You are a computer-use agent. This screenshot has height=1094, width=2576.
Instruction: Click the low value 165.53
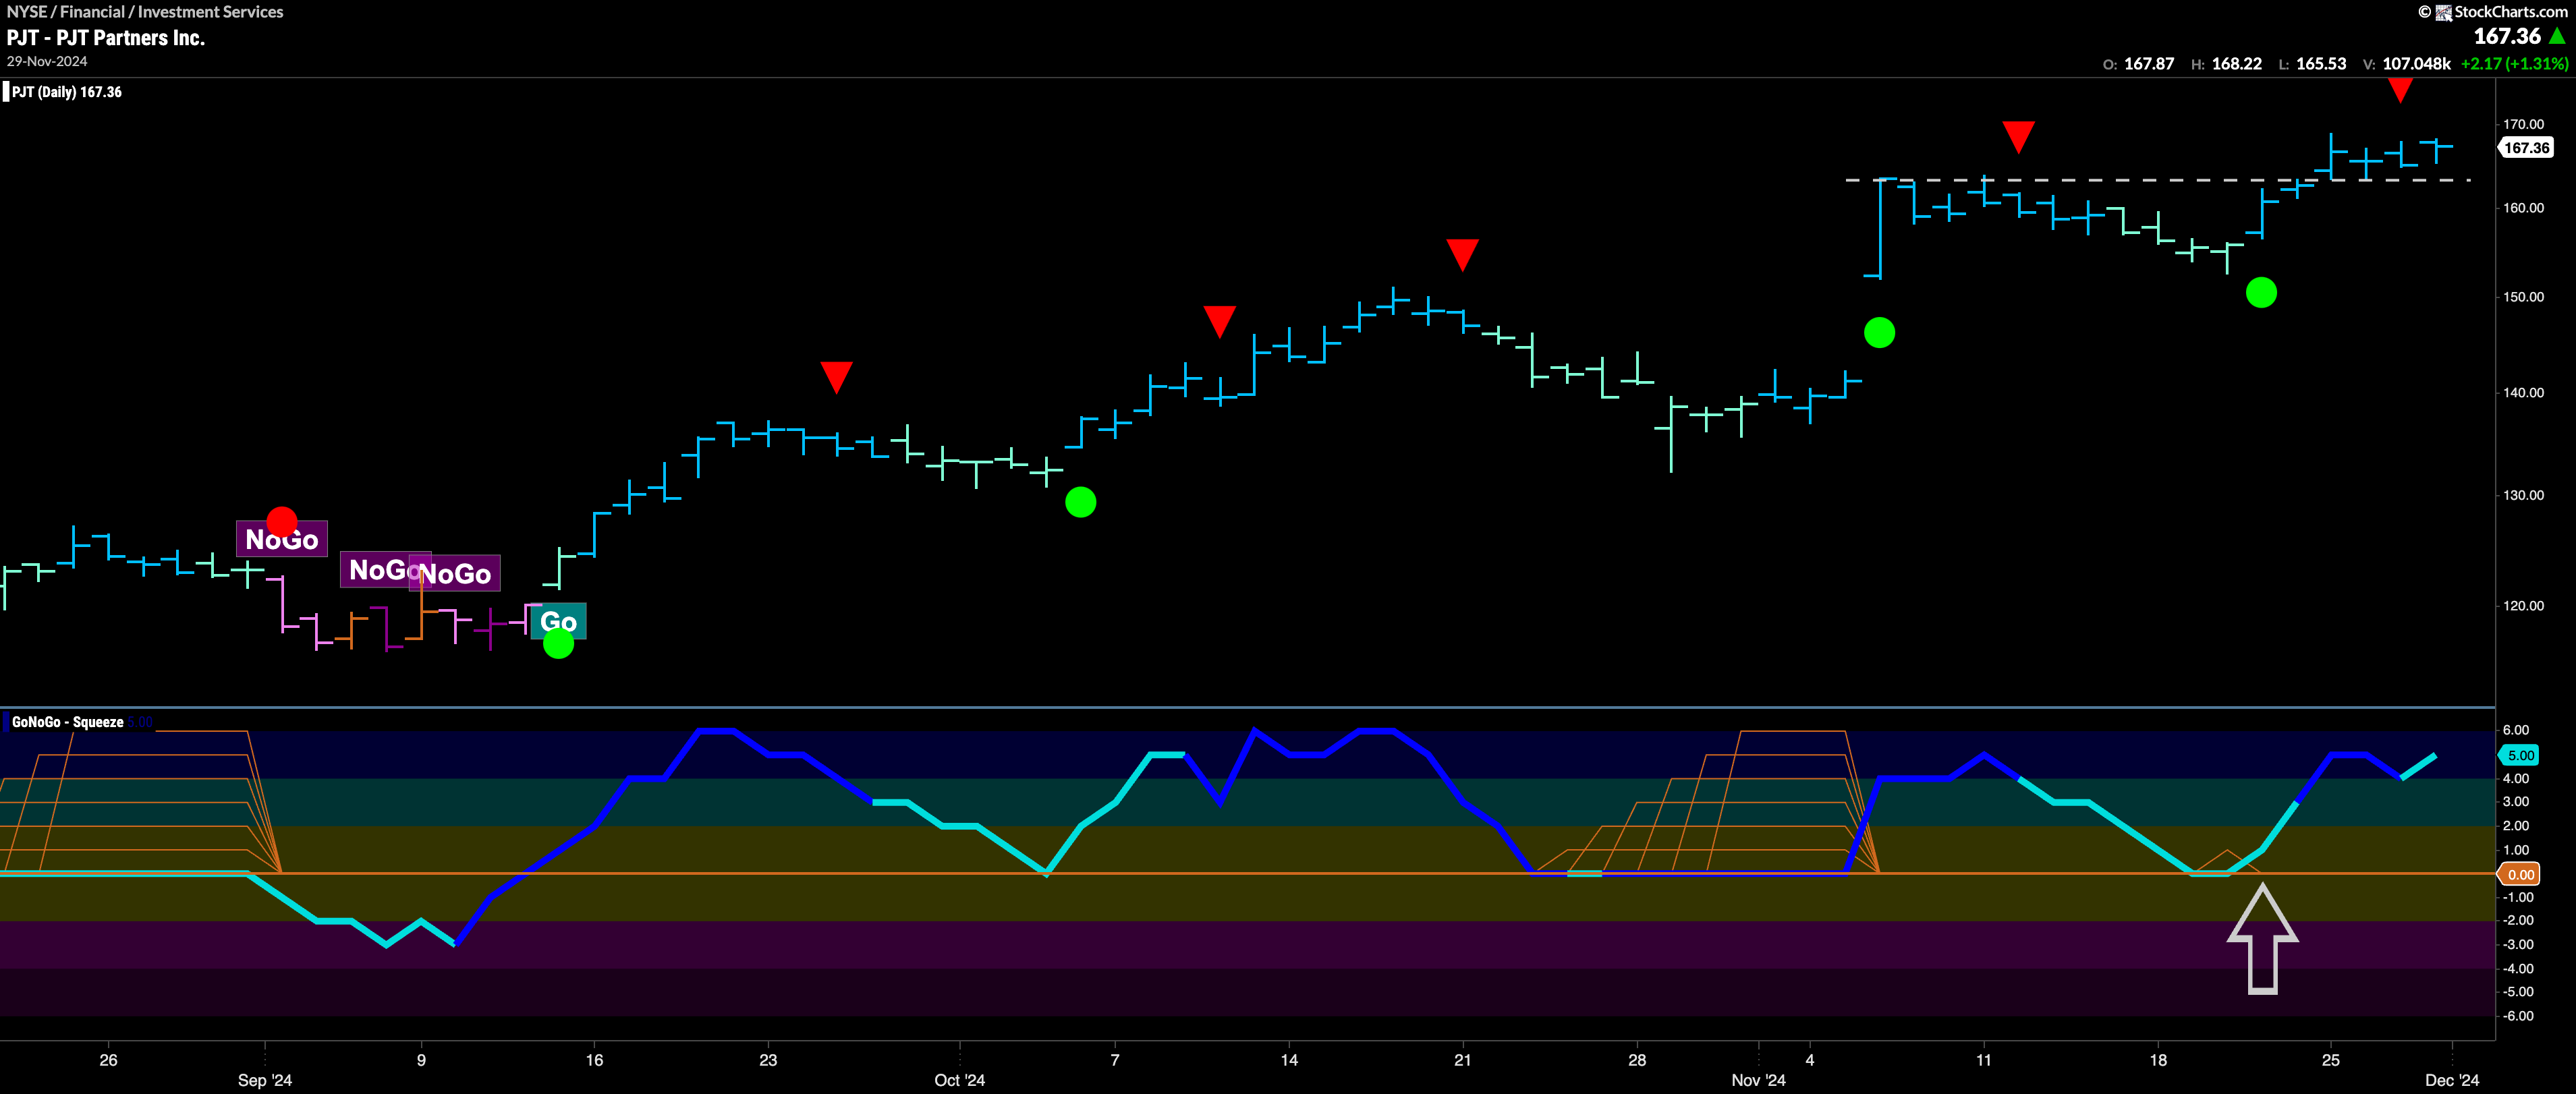[2321, 63]
